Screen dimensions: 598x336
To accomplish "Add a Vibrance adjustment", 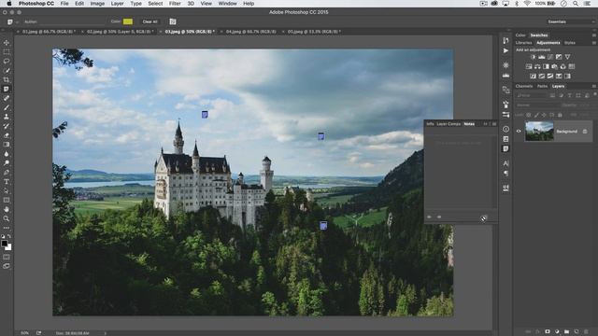I will pyautogui.click(x=567, y=57).
